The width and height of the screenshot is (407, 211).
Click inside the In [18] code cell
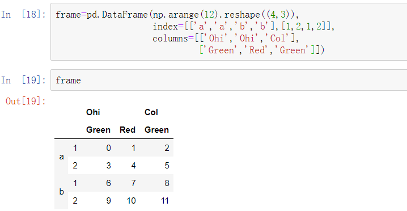pos(228,32)
